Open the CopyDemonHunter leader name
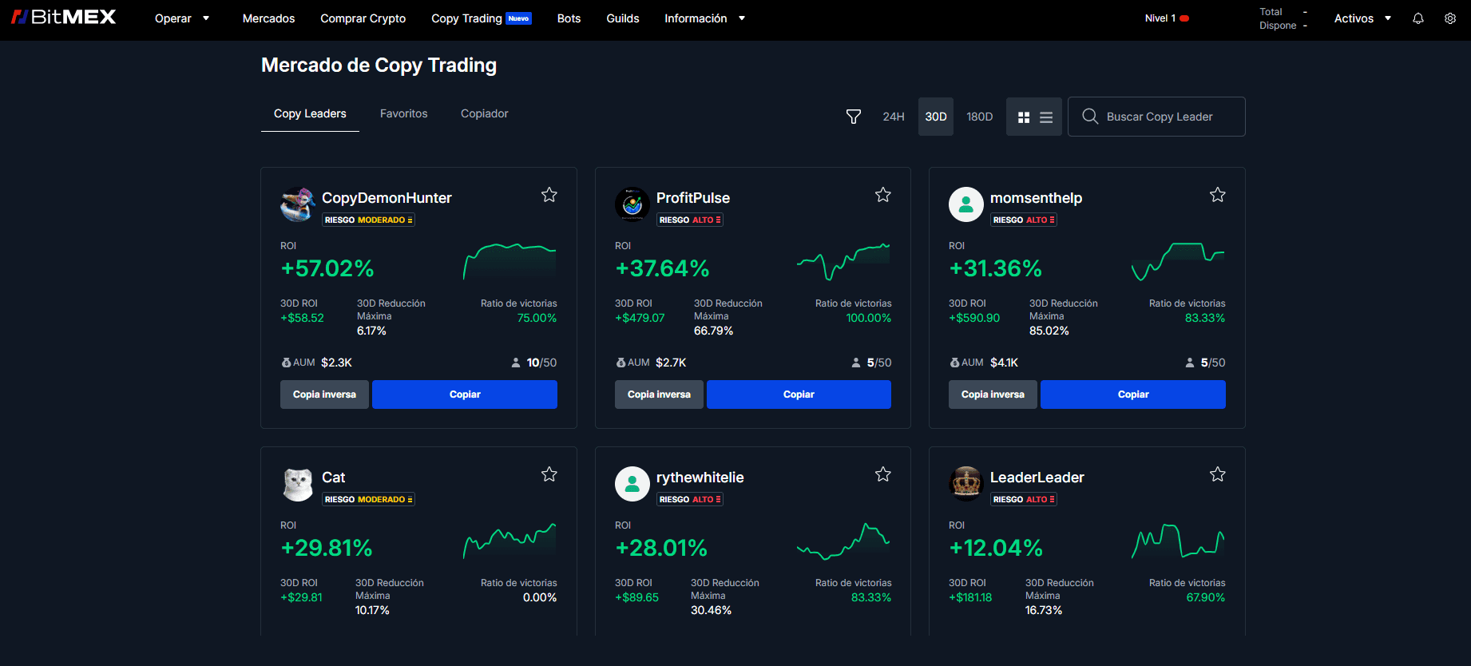1471x666 pixels. (387, 198)
